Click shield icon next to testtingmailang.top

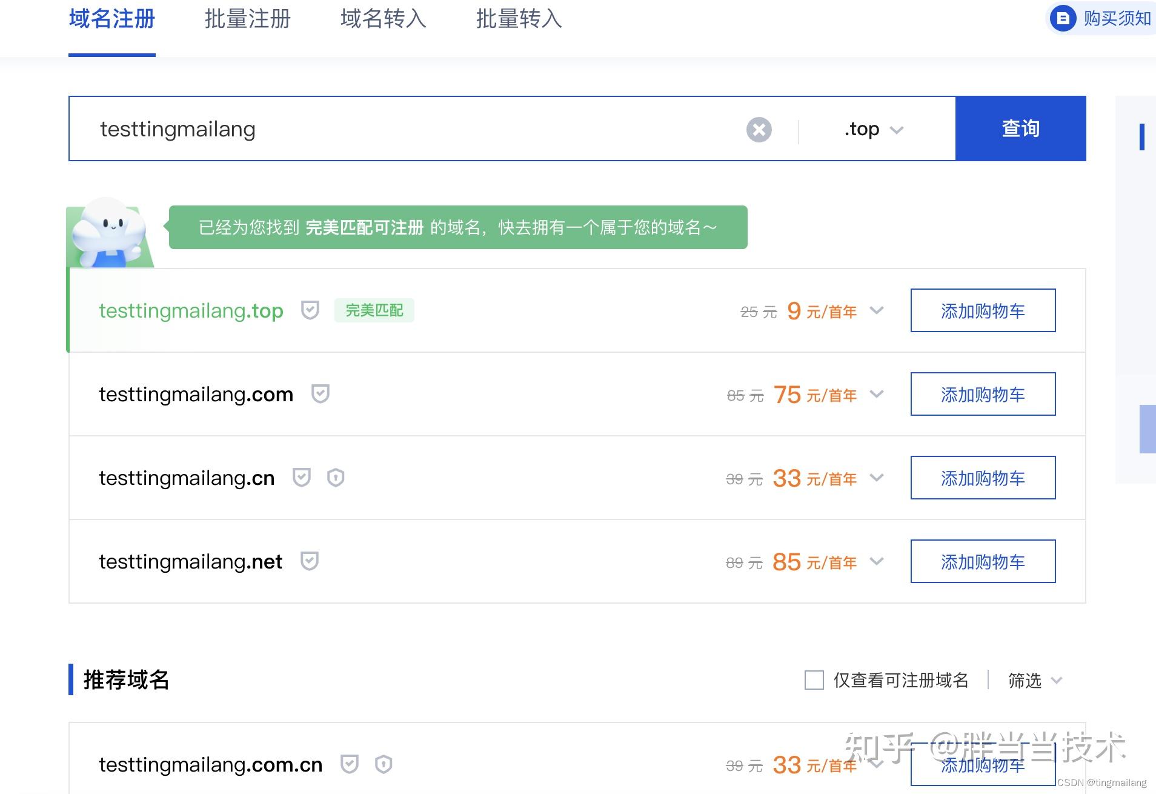pyautogui.click(x=310, y=310)
